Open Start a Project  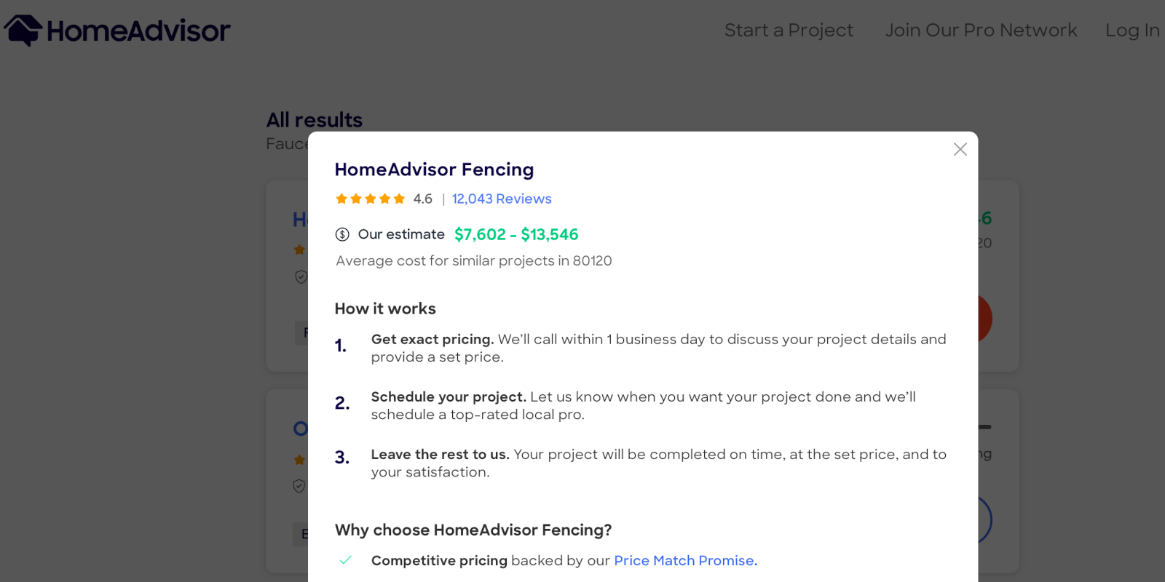[789, 30]
